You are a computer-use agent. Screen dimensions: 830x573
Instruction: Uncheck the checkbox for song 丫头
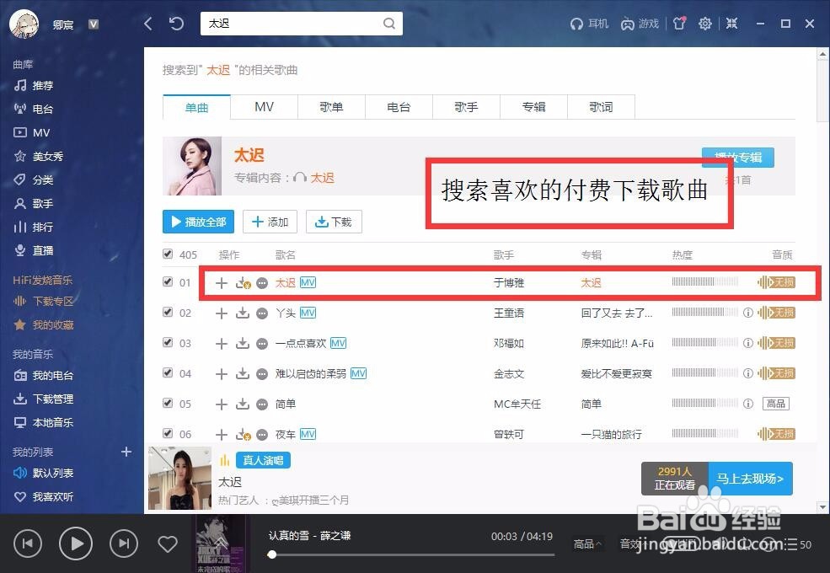[168, 313]
